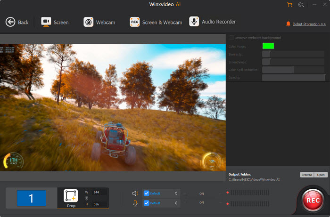Click the system speaker audio icon
Image resolution: width=330 pixels, height=217 pixels.
coord(135,193)
